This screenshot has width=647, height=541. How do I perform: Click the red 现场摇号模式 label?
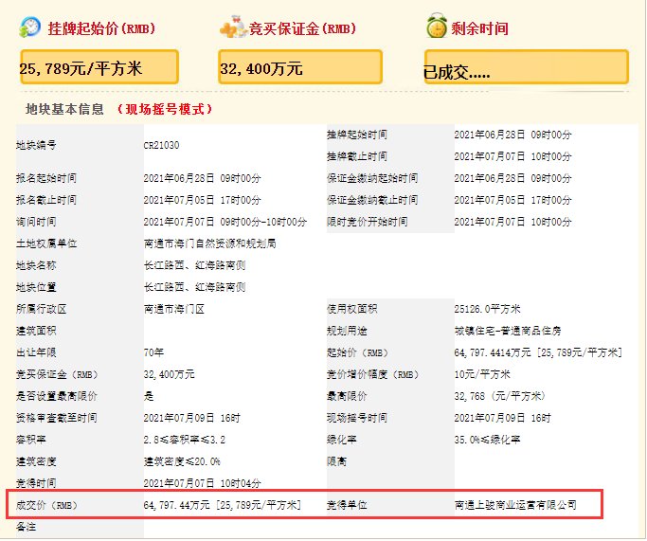[164, 109]
